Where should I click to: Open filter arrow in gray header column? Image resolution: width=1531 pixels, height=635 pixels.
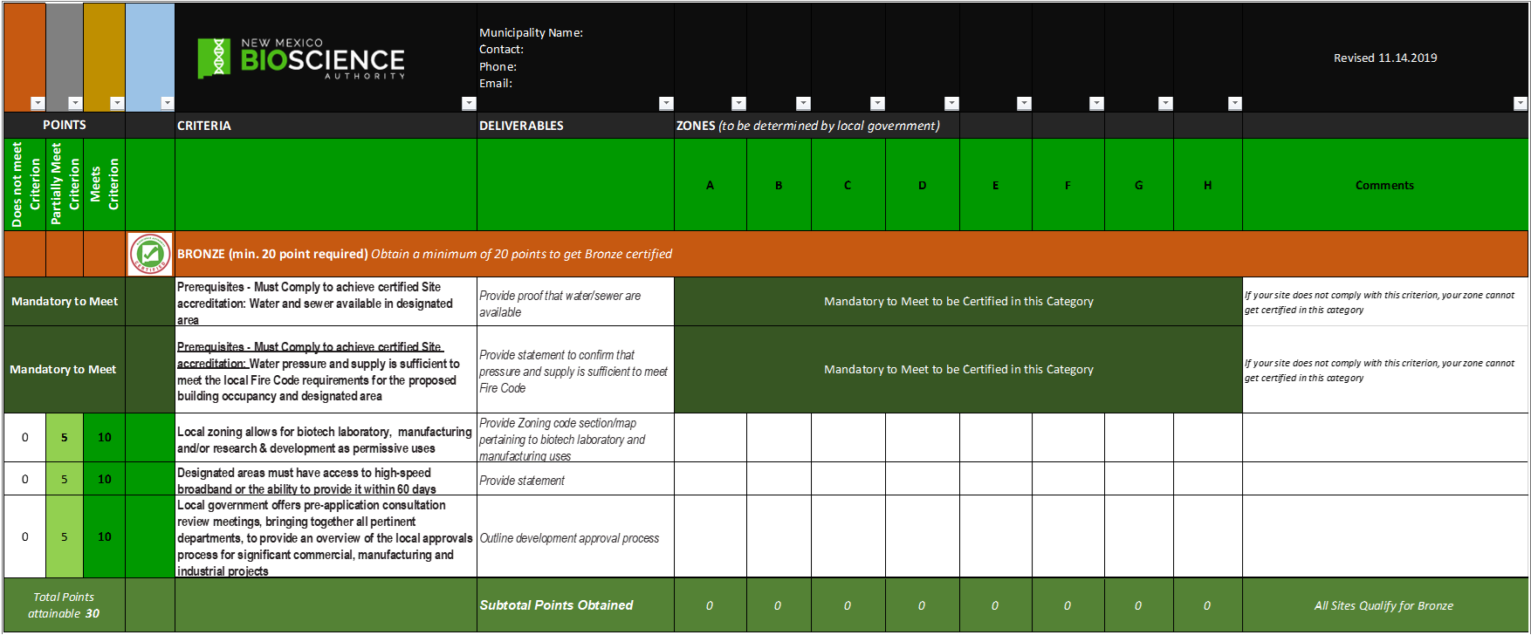coord(75,103)
